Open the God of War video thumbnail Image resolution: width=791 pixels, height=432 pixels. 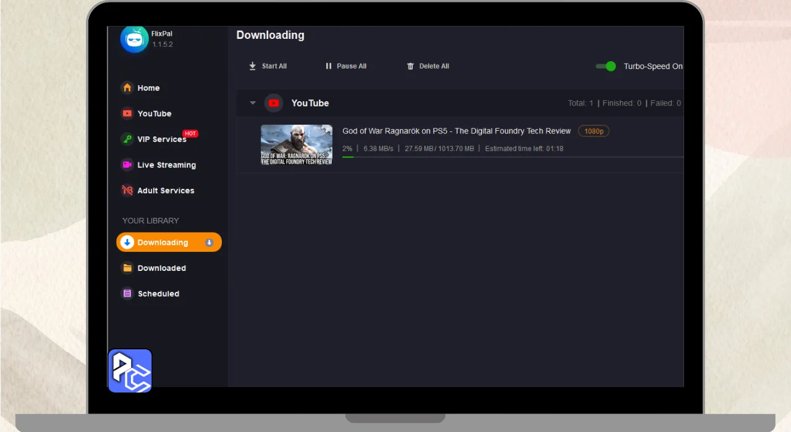tap(297, 145)
